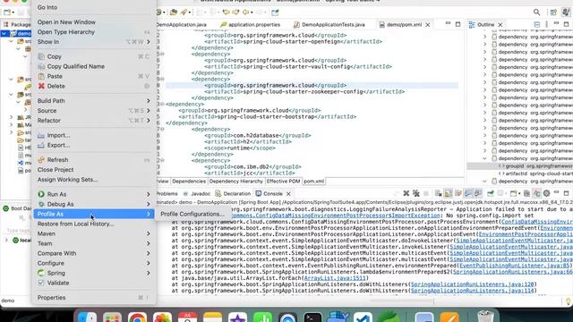Open the Dependency Hierarchy tab
573x322 pixels.
point(236,181)
